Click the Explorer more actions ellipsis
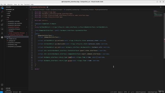The height and width of the screenshot is (93, 165). pyautogui.click(x=26, y=7)
